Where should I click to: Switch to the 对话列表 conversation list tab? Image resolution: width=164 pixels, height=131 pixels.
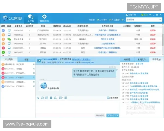pos(9,59)
